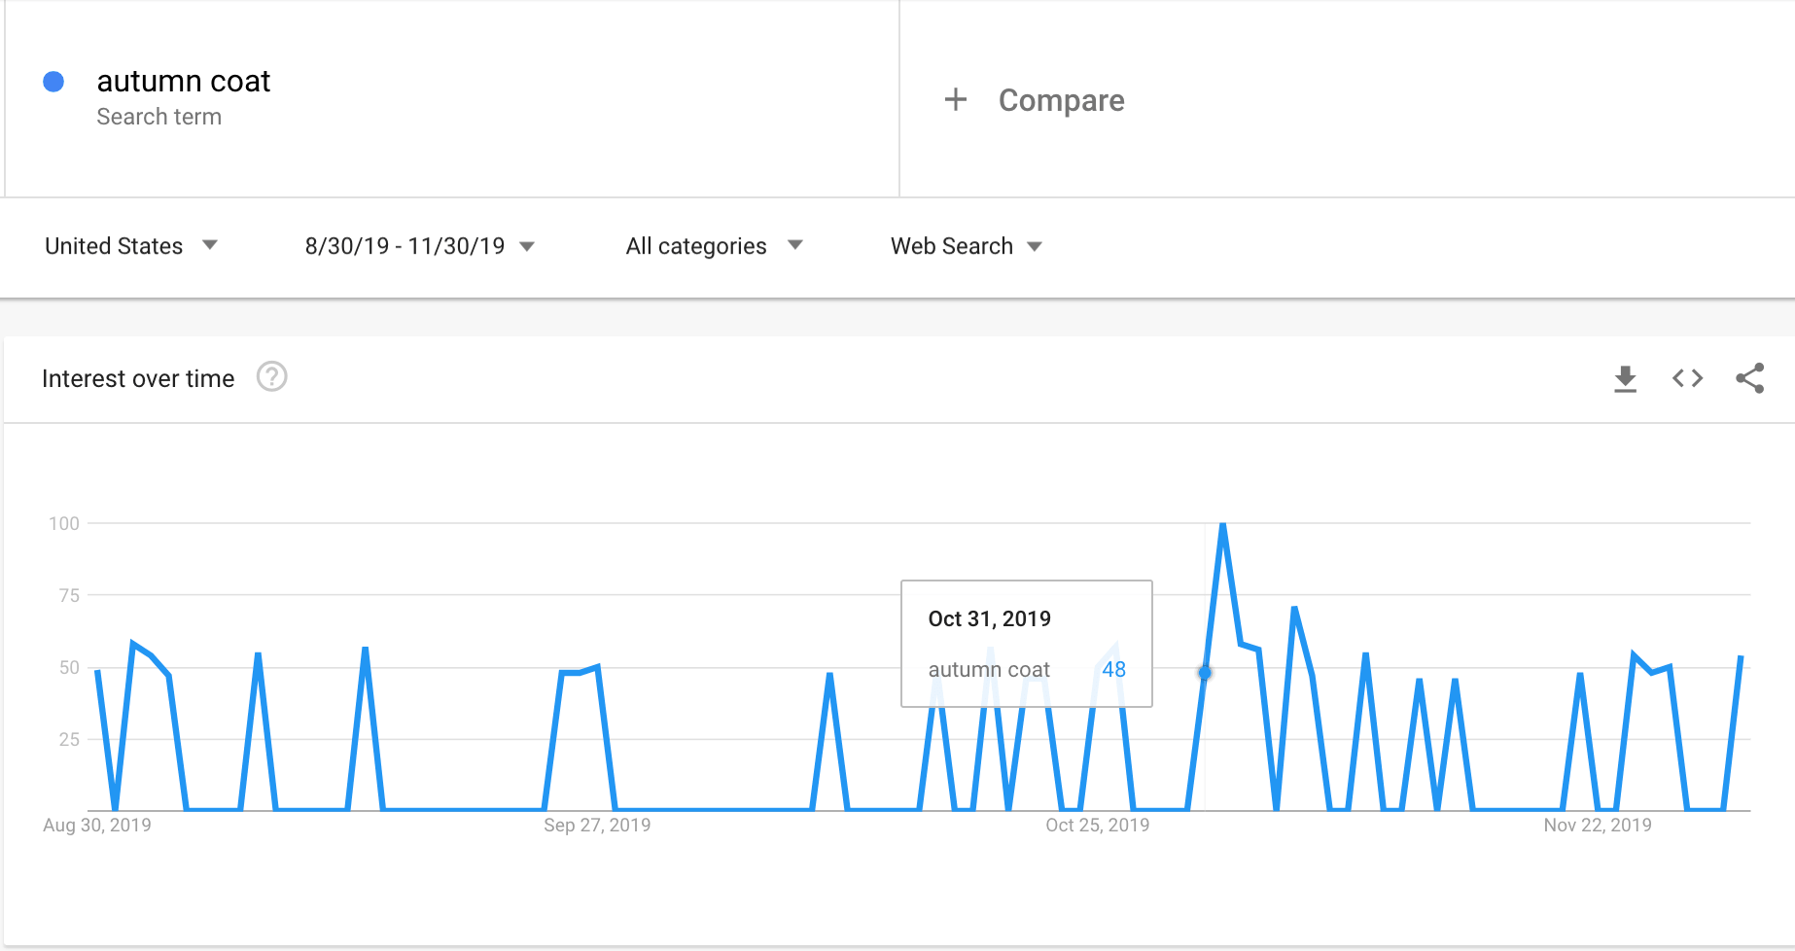1795x951 pixels.
Task: Open the Interest over time help icon
Action: point(271,376)
